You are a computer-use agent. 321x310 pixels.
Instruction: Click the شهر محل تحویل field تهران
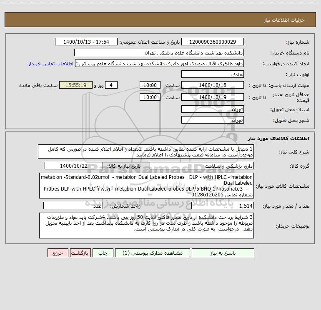coord(213,120)
